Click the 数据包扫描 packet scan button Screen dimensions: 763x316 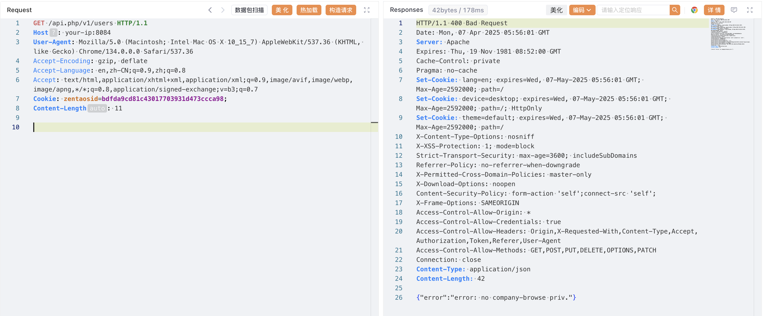coord(249,10)
